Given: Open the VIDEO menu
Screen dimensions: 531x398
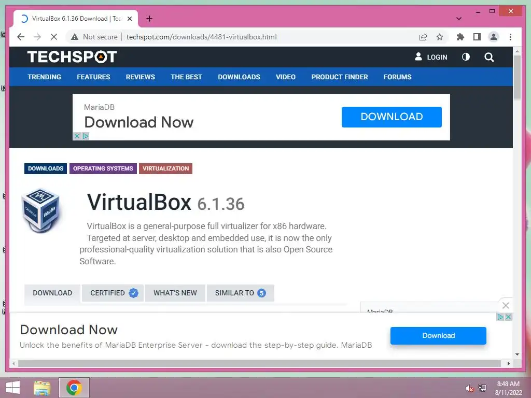Looking at the screenshot, I should [286, 77].
